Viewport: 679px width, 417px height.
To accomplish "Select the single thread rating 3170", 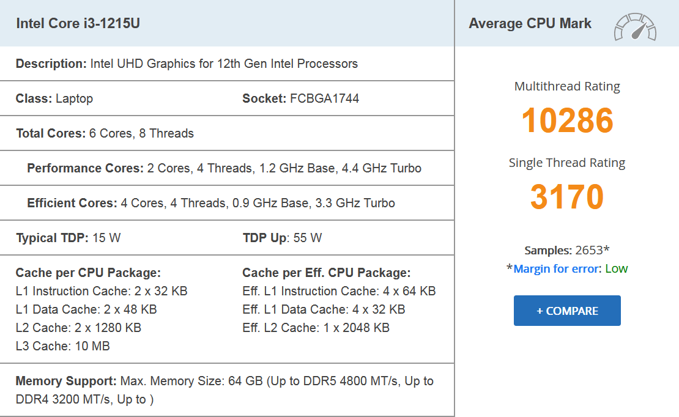I will pos(567,196).
